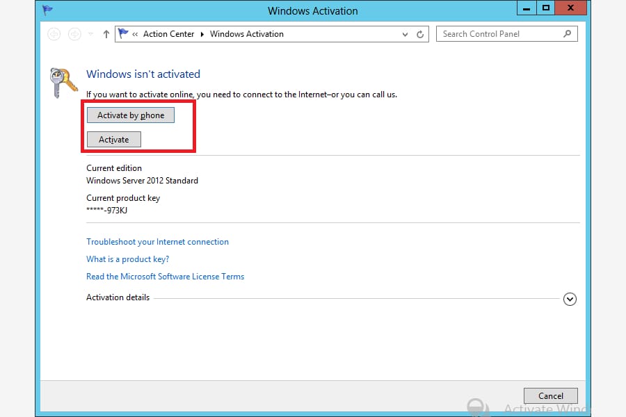
Task: Click the title bar Action Center flag icon
Action: [47, 10]
